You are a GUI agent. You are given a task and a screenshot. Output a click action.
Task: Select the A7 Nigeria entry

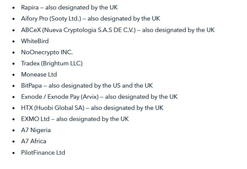pyautogui.click(x=36, y=130)
